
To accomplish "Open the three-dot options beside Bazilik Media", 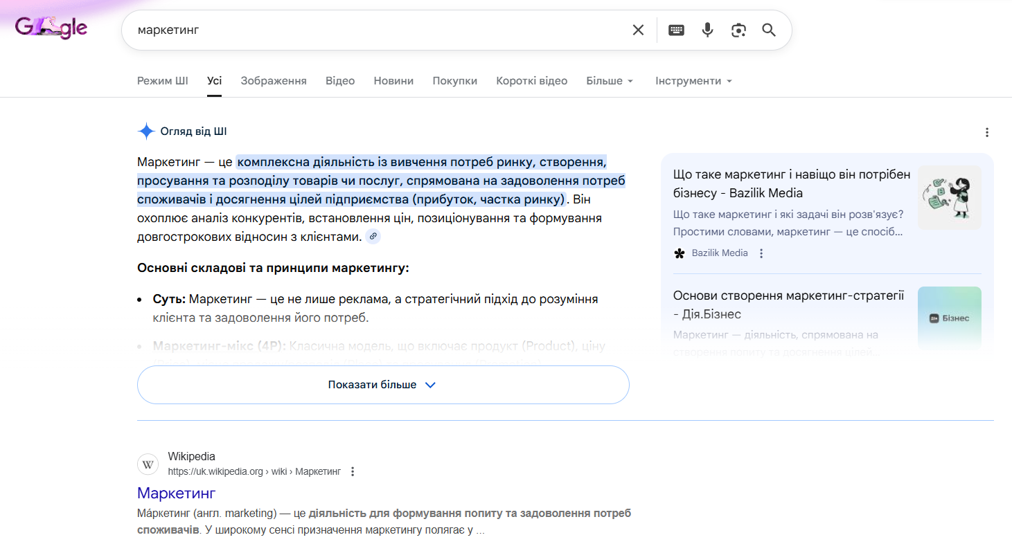I will [x=761, y=253].
